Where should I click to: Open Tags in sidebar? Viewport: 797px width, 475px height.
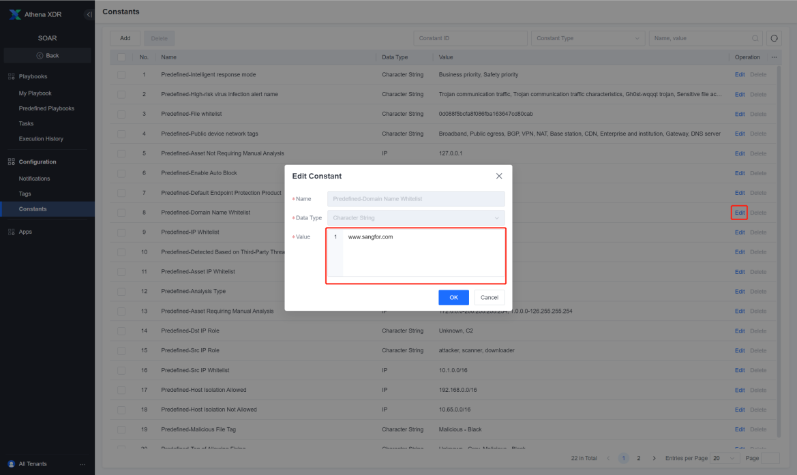click(x=25, y=194)
